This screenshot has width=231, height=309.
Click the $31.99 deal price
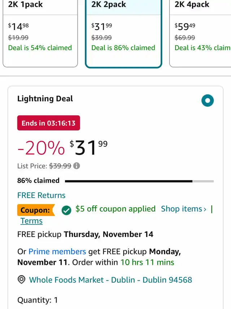(88, 147)
